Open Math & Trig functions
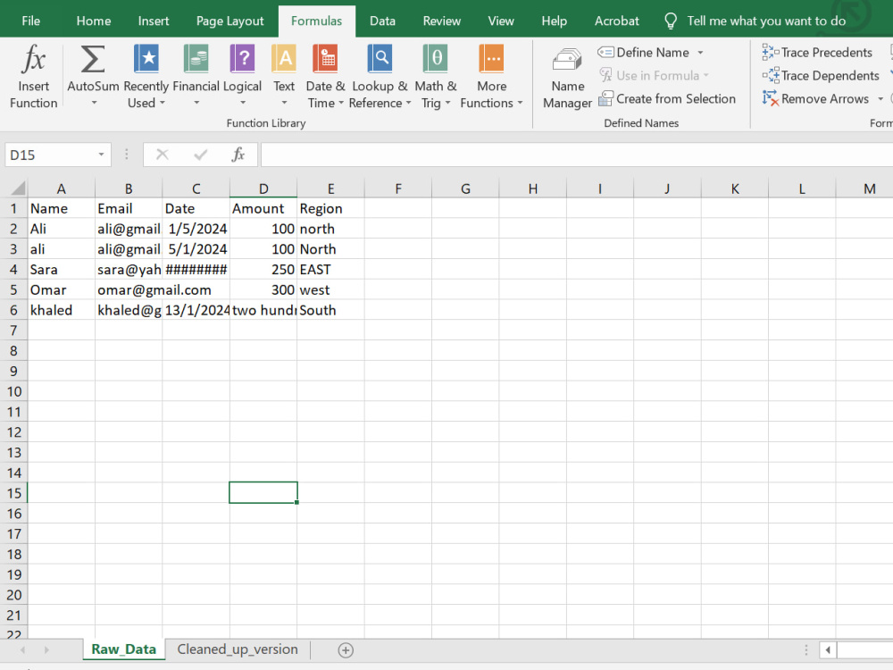 (436, 76)
